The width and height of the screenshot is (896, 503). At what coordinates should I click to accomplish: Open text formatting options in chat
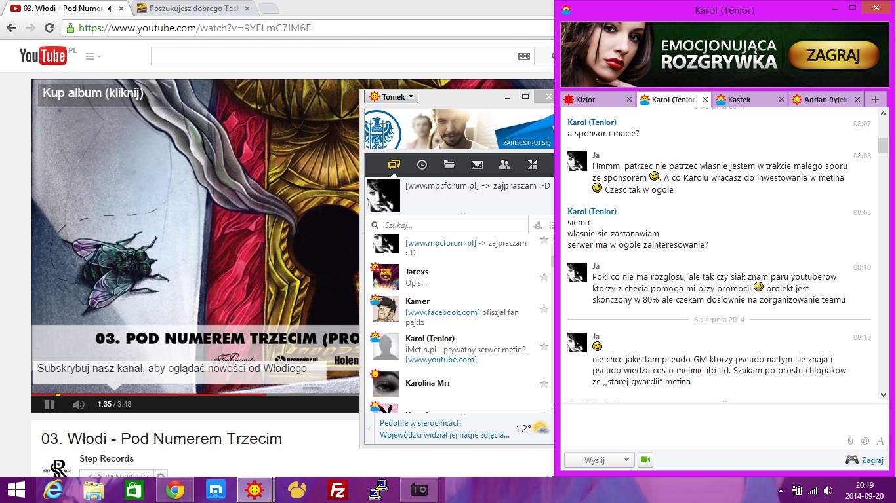[880, 441]
